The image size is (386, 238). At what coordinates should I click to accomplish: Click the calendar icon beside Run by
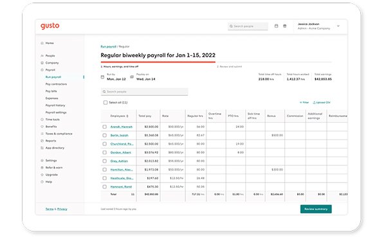point(102,77)
